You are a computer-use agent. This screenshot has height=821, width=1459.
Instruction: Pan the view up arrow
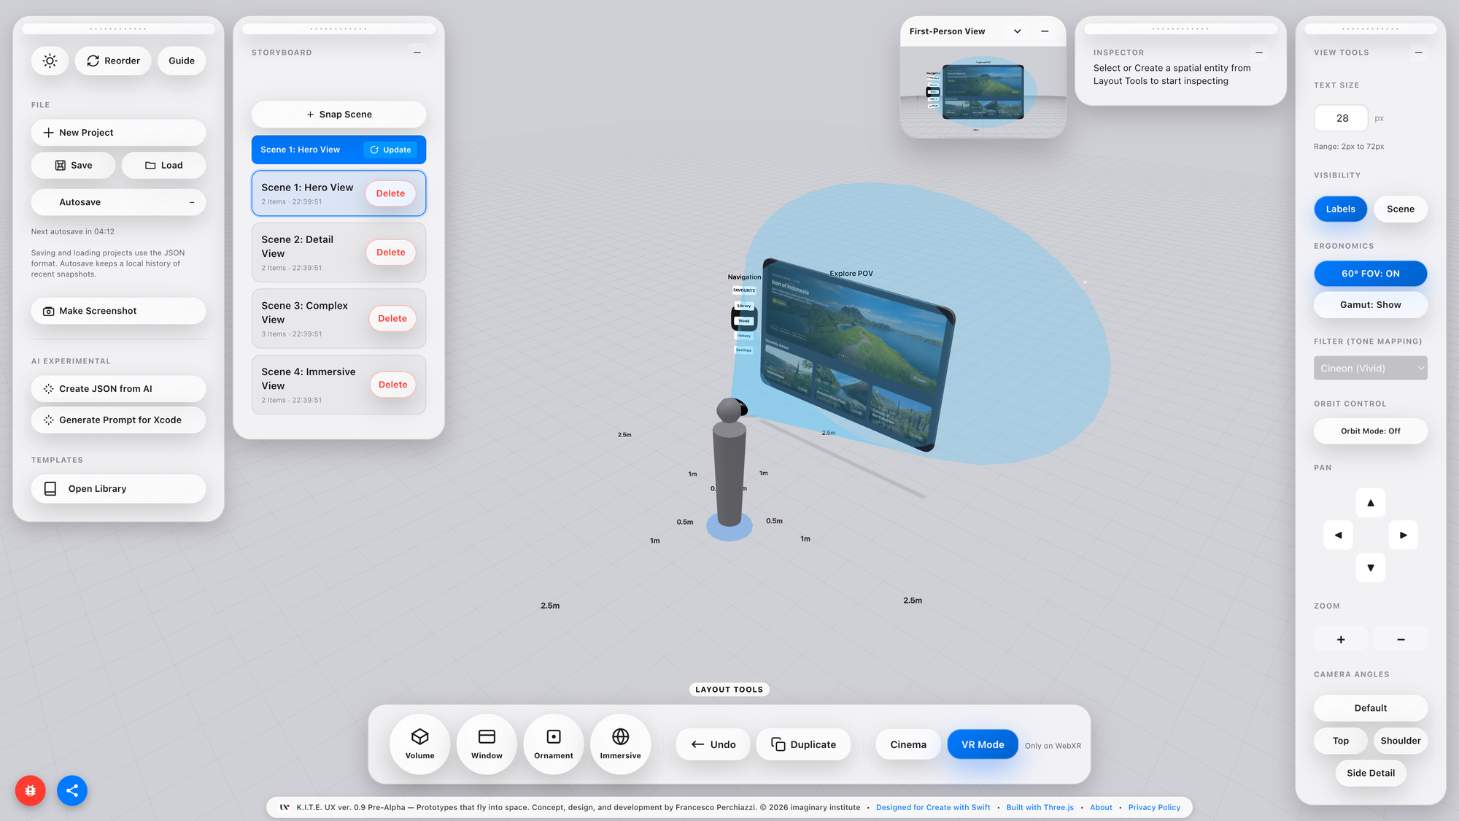tap(1370, 503)
